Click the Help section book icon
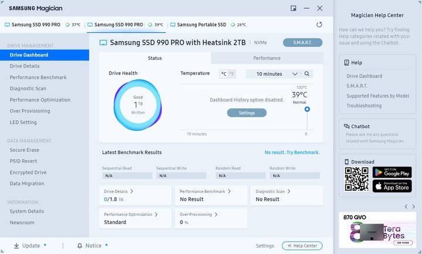The width and height of the screenshot is (422, 254). pyautogui.click(x=346, y=63)
